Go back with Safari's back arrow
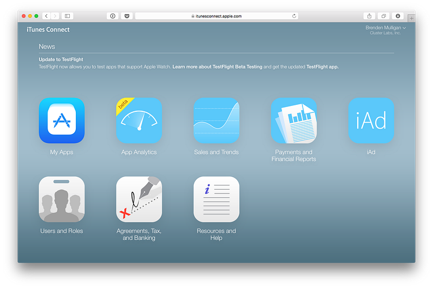 47,16
